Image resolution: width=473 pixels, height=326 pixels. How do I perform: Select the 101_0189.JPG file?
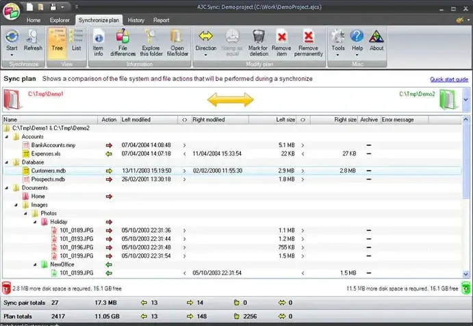pyautogui.click(x=76, y=230)
